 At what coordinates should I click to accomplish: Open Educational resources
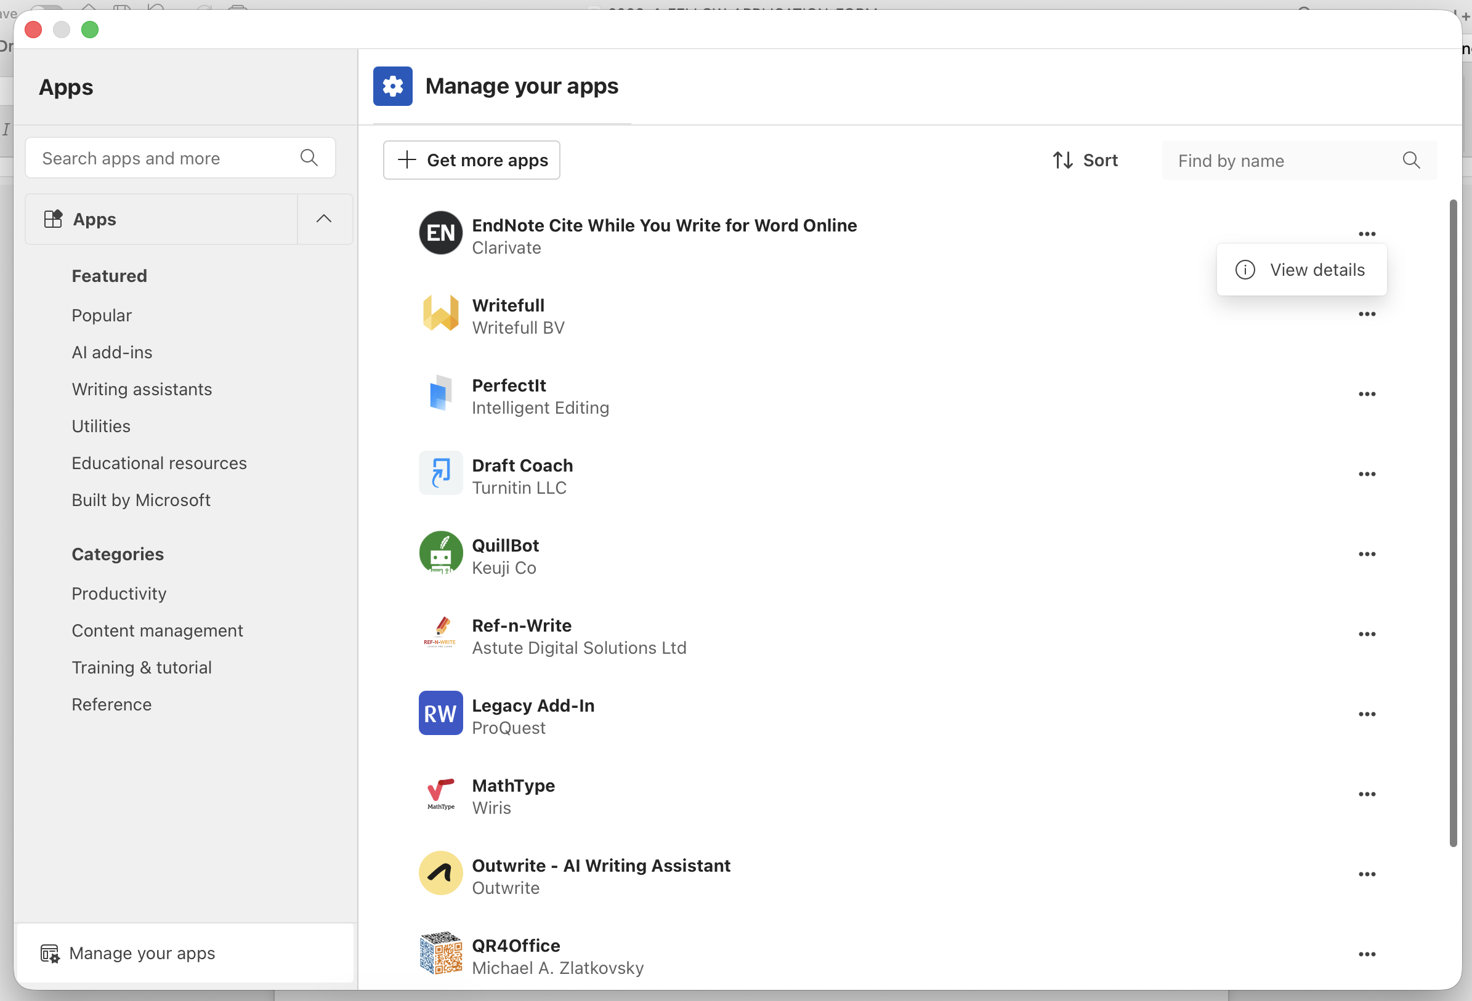(159, 463)
